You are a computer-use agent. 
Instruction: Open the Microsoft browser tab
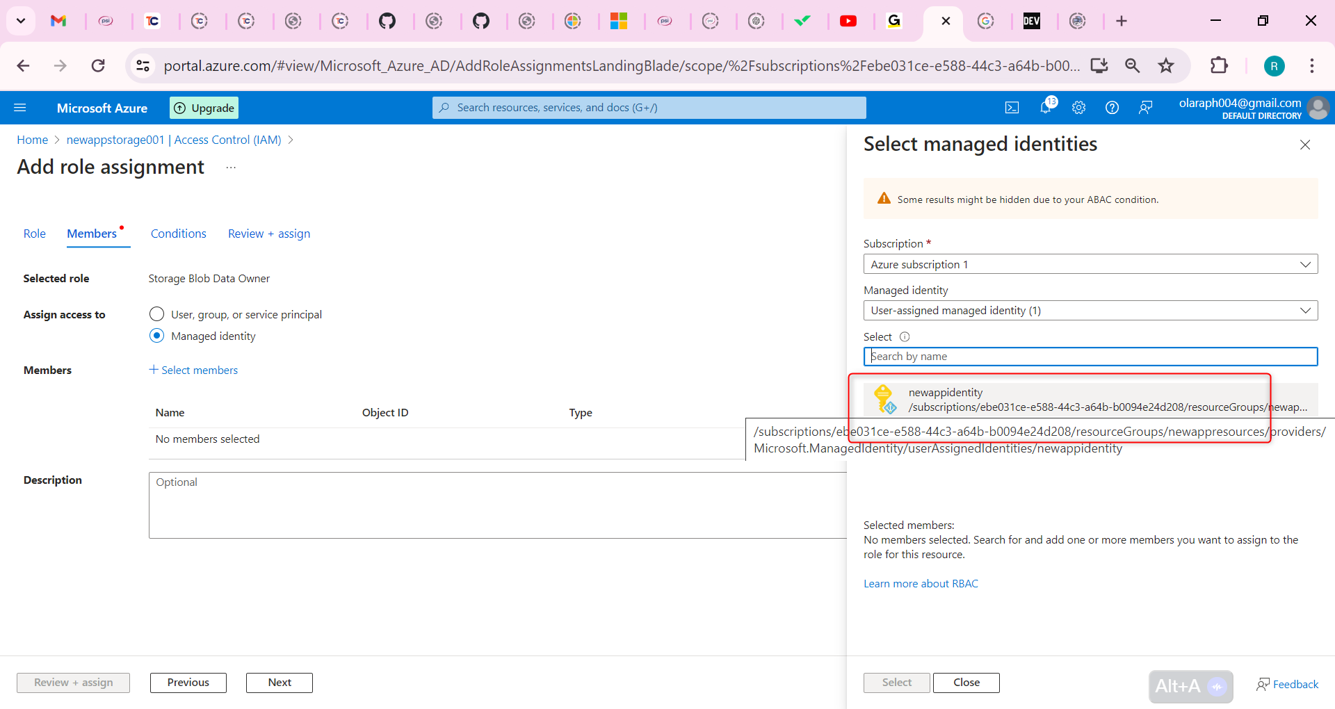tap(619, 21)
